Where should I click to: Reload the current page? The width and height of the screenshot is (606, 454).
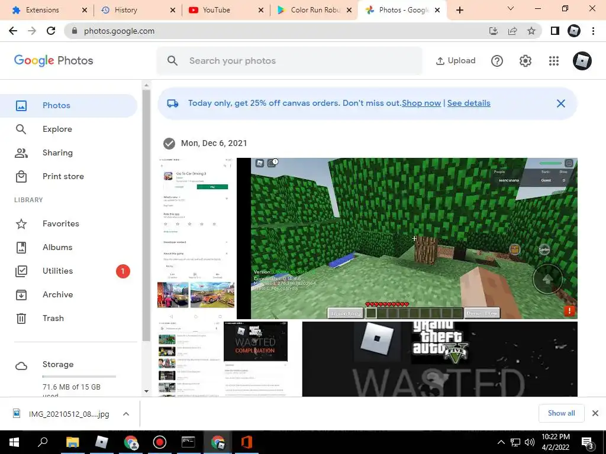51,31
